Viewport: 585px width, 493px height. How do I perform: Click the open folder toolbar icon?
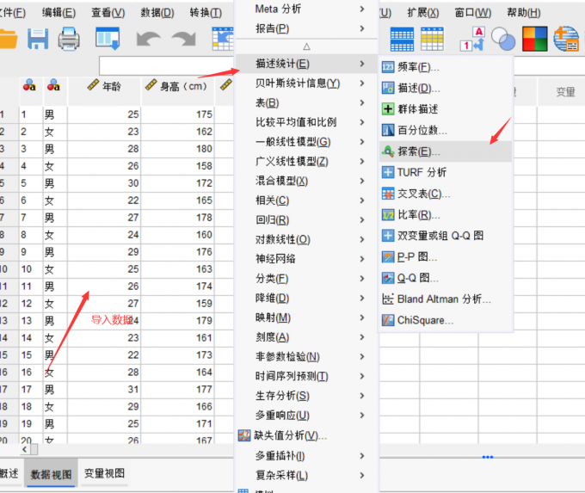coord(8,39)
